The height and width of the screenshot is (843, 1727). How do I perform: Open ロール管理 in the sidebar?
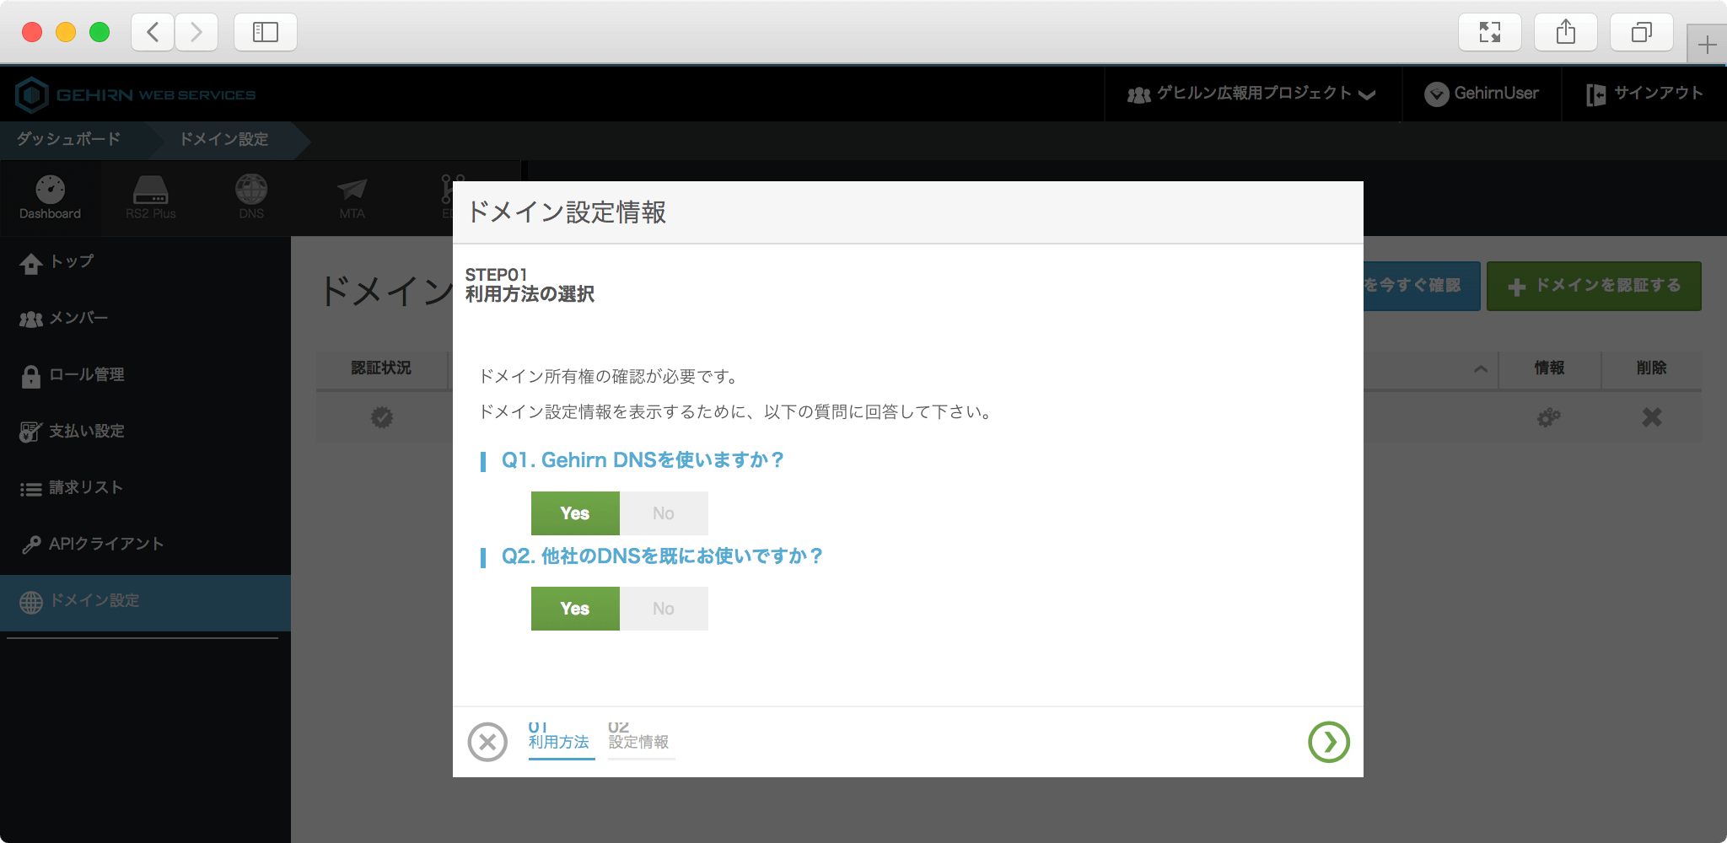[x=85, y=375]
